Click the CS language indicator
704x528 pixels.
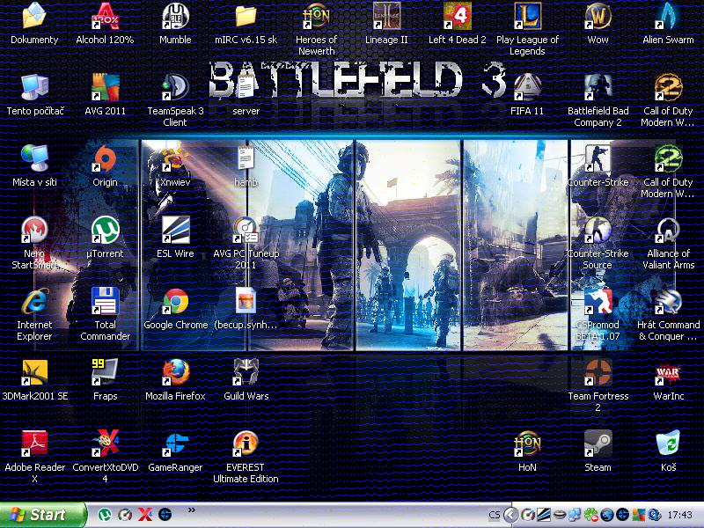point(495,515)
